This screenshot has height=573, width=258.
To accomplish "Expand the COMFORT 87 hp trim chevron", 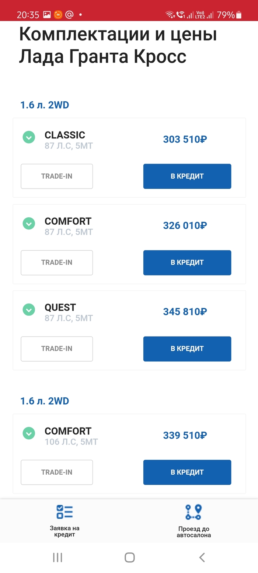I will pos(29,224).
